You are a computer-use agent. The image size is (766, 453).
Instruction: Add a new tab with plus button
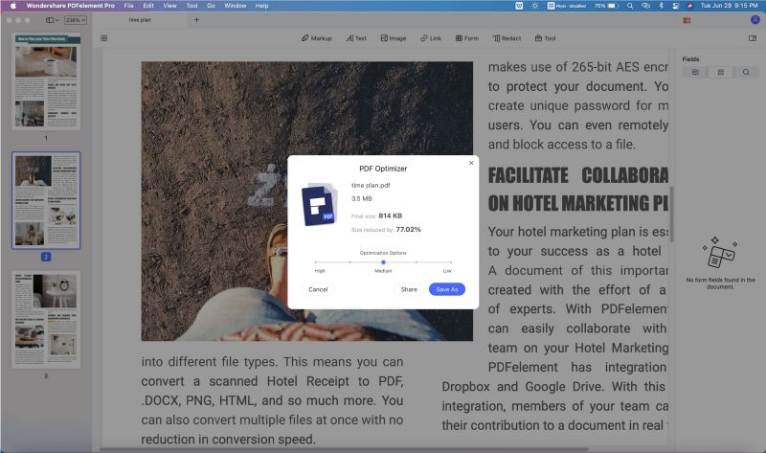[196, 20]
